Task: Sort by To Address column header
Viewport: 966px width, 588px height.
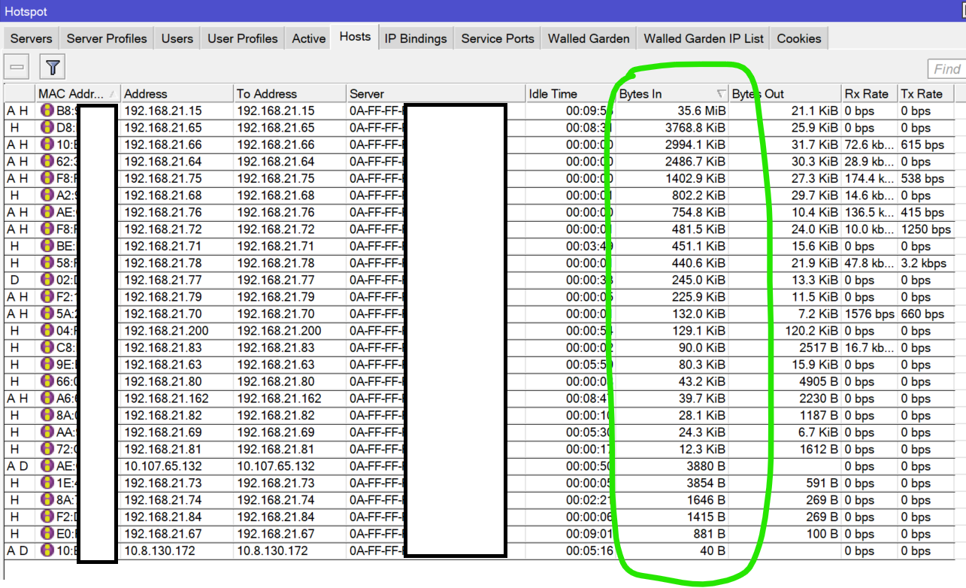Action: click(x=289, y=94)
